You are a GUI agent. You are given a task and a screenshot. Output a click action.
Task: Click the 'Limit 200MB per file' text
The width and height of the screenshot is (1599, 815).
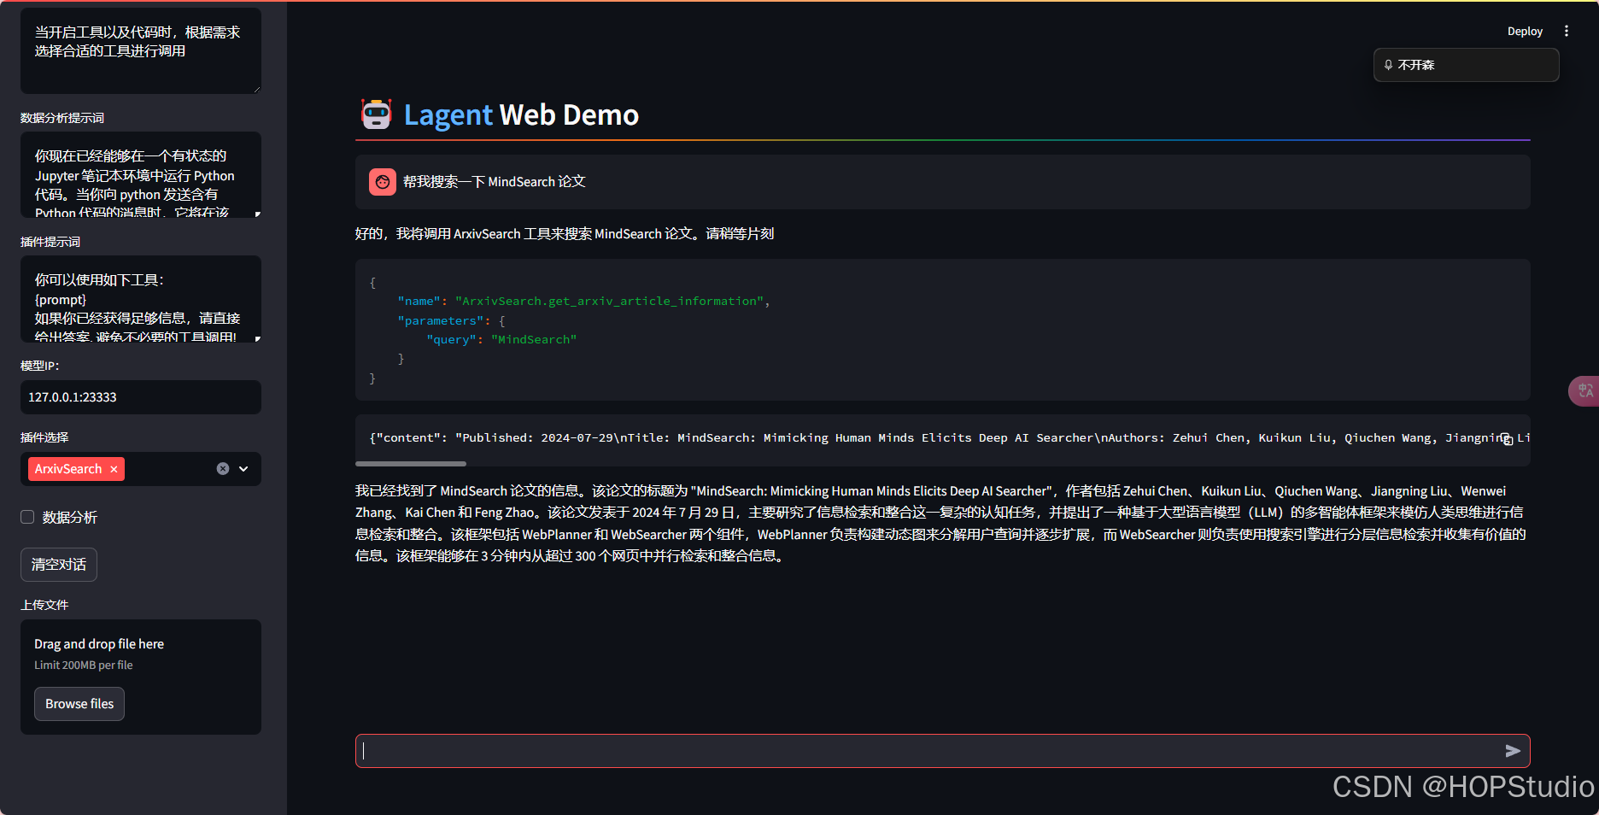[84, 665]
